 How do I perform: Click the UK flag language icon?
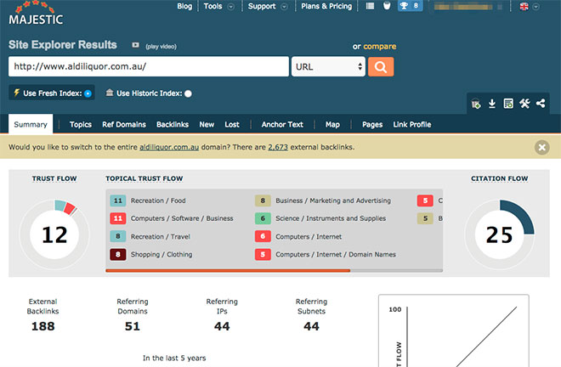pyautogui.click(x=524, y=7)
